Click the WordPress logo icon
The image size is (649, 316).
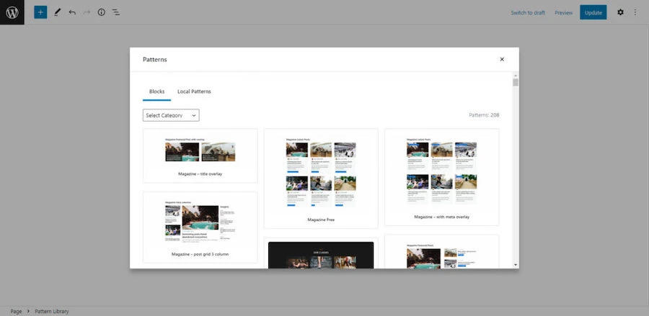pyautogui.click(x=12, y=12)
